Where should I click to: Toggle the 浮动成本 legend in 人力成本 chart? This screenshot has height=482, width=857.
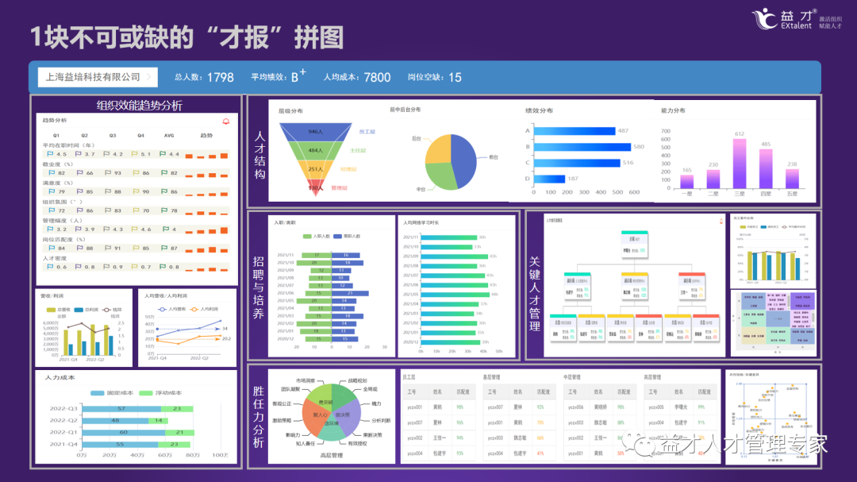(160, 393)
